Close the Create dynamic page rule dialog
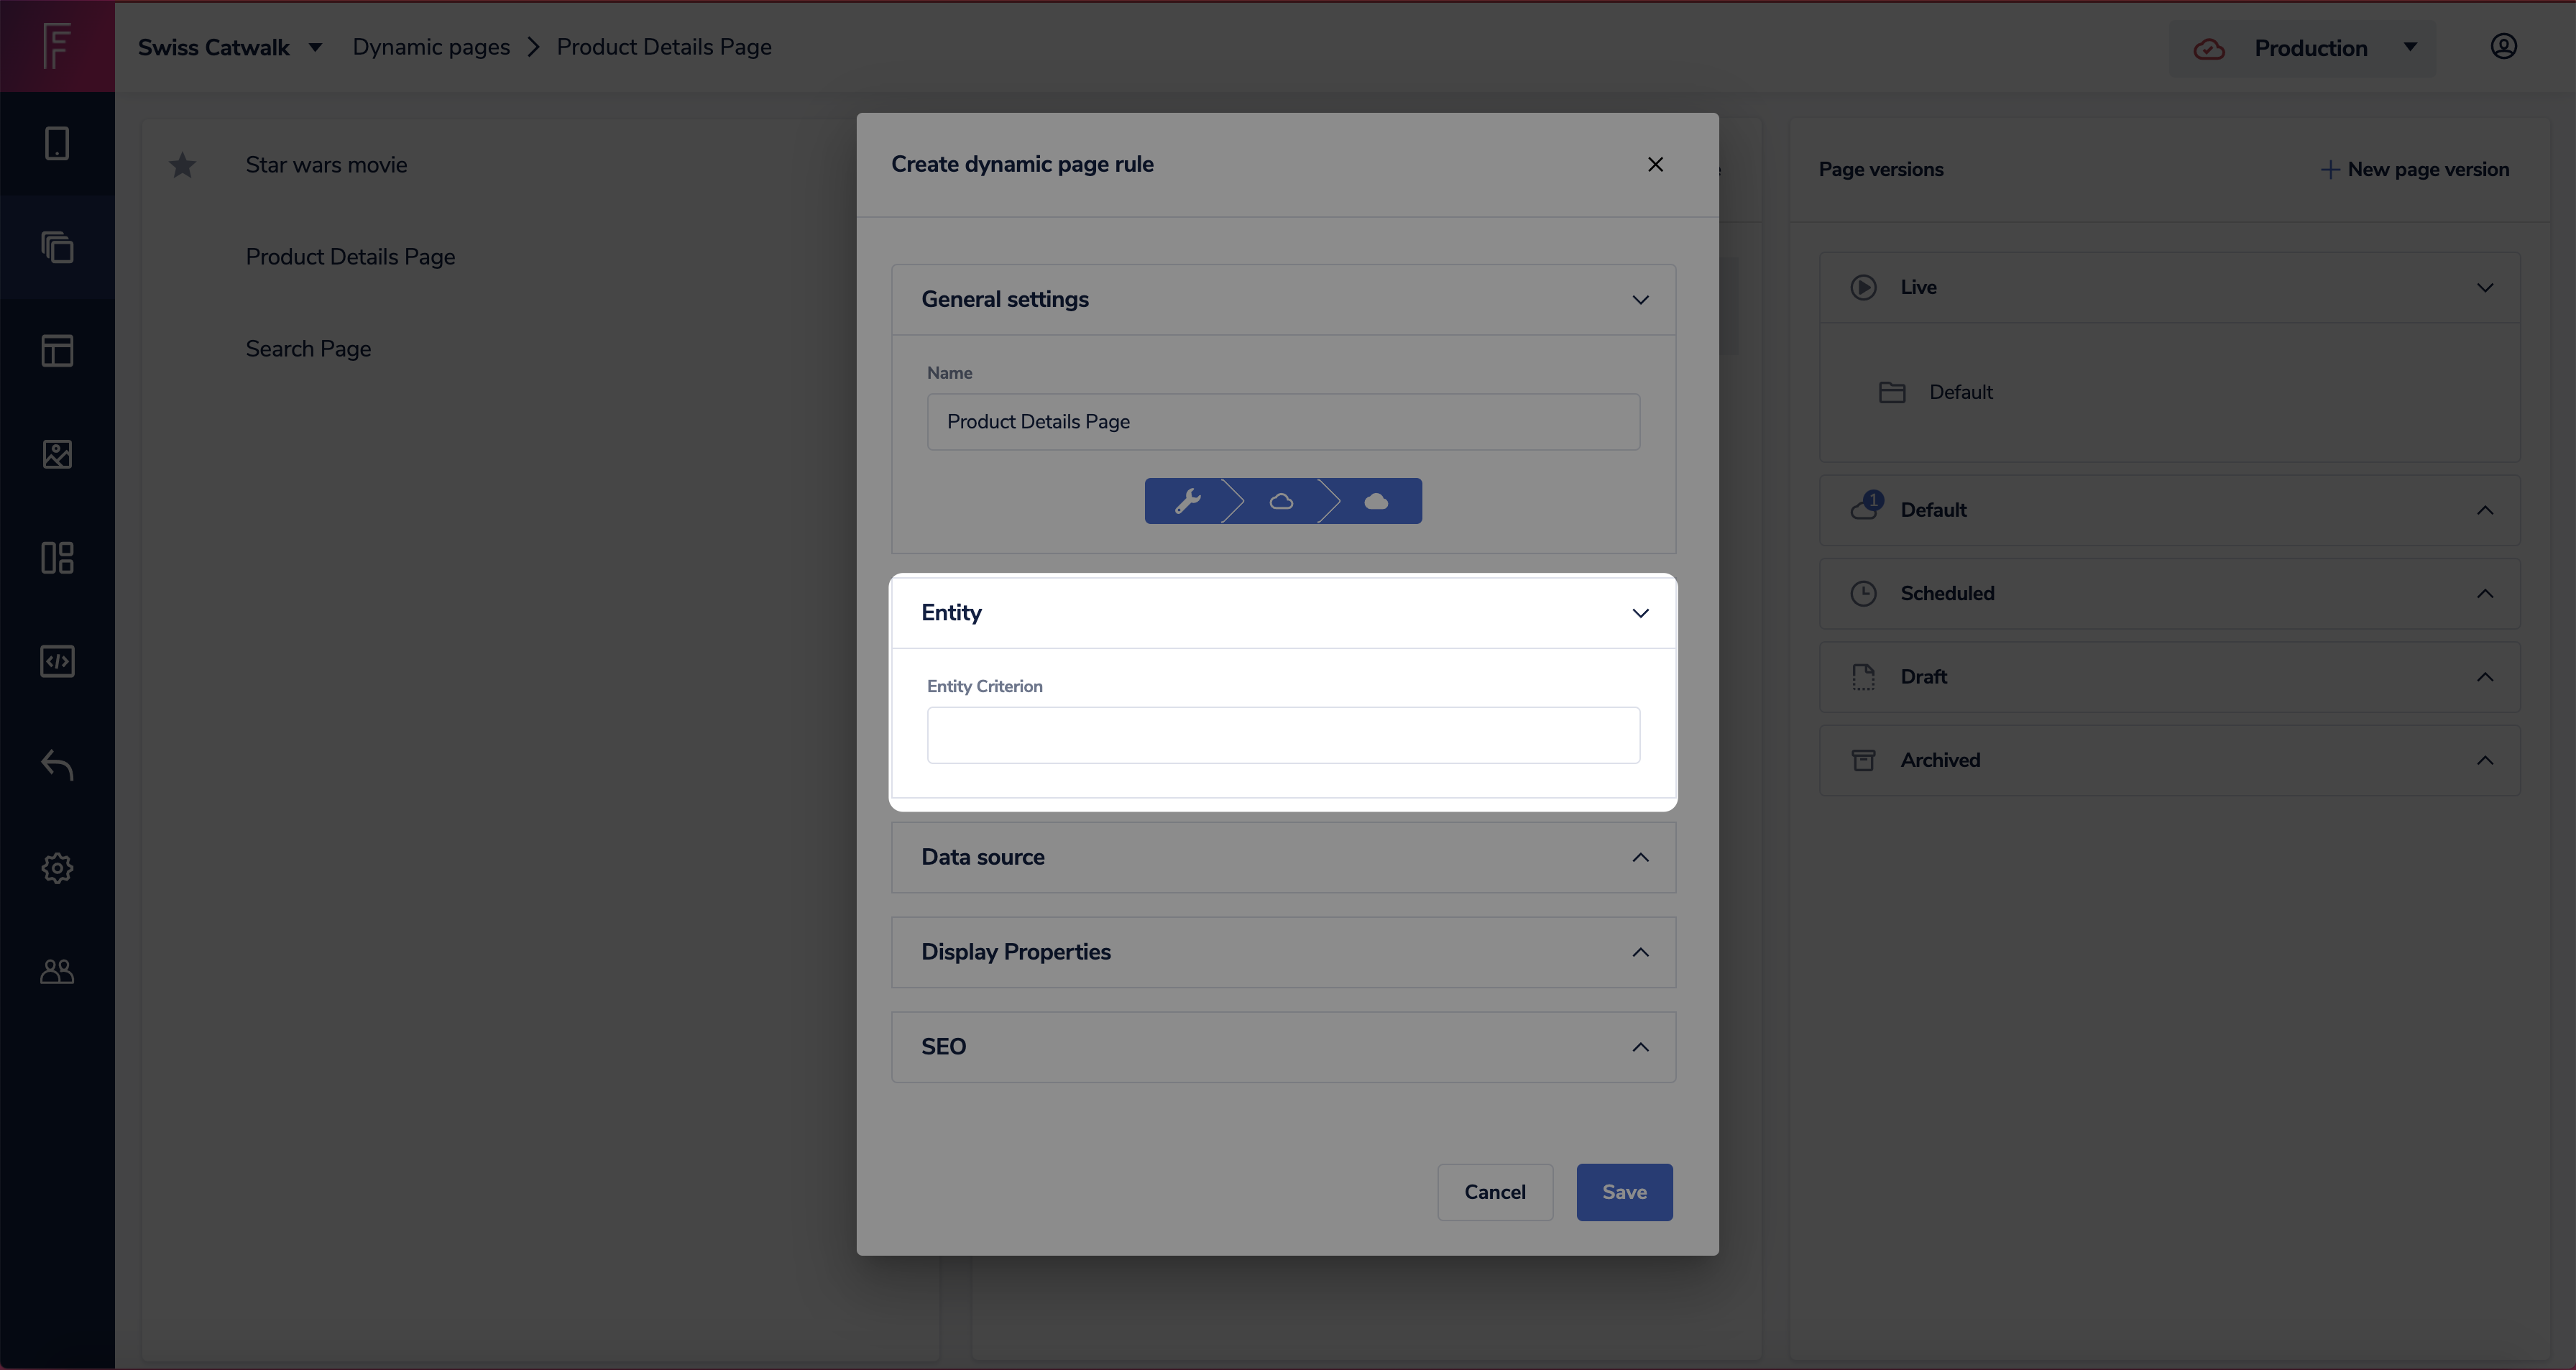The height and width of the screenshot is (1370, 2576). 1655,164
